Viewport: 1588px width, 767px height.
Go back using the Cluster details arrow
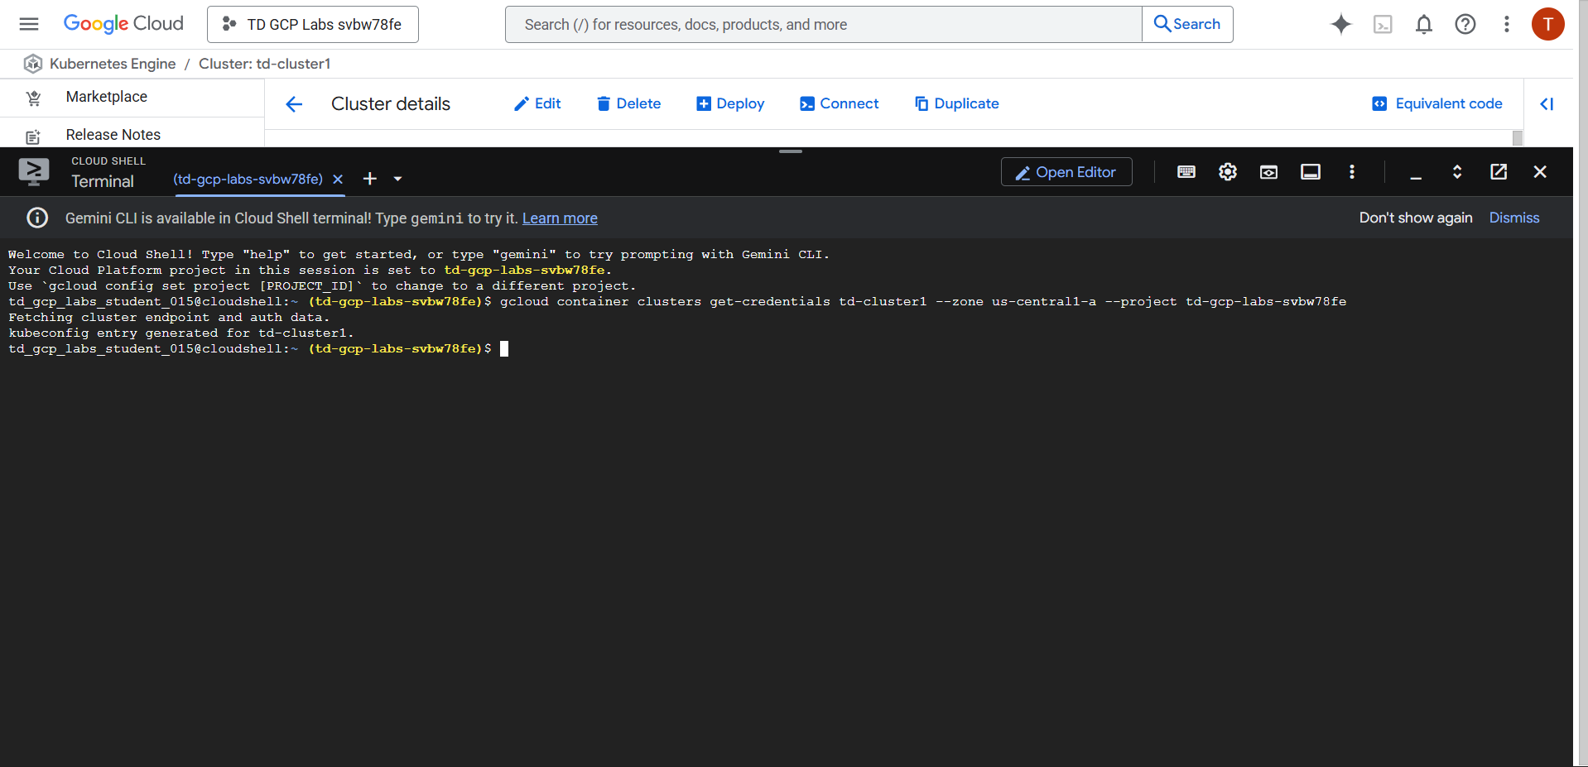click(x=294, y=103)
